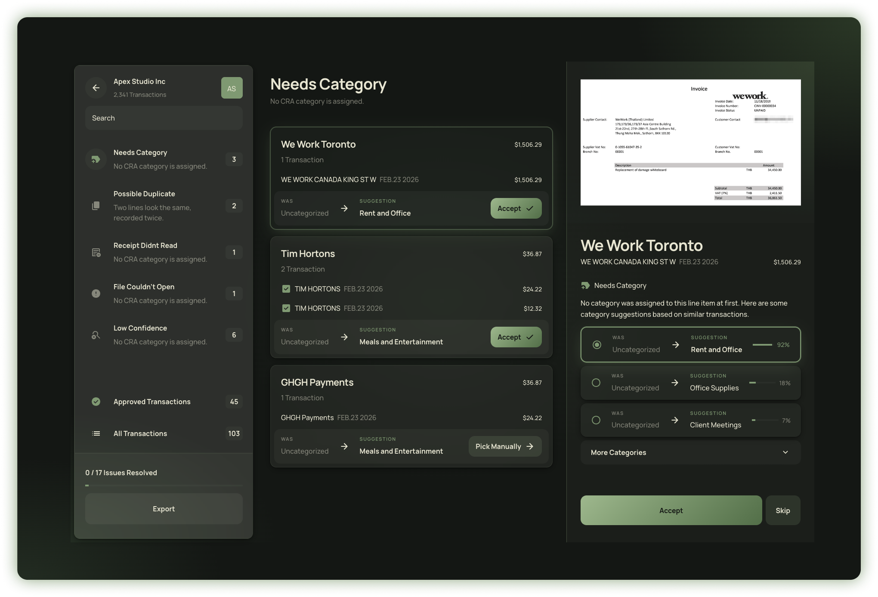Uncheck the $12.32 TIM HORTONS transaction
The image size is (878, 597).
pyautogui.click(x=286, y=308)
